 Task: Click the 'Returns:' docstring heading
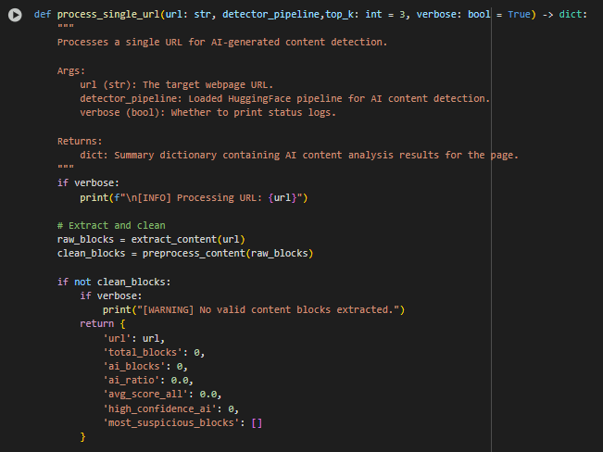click(x=80, y=141)
